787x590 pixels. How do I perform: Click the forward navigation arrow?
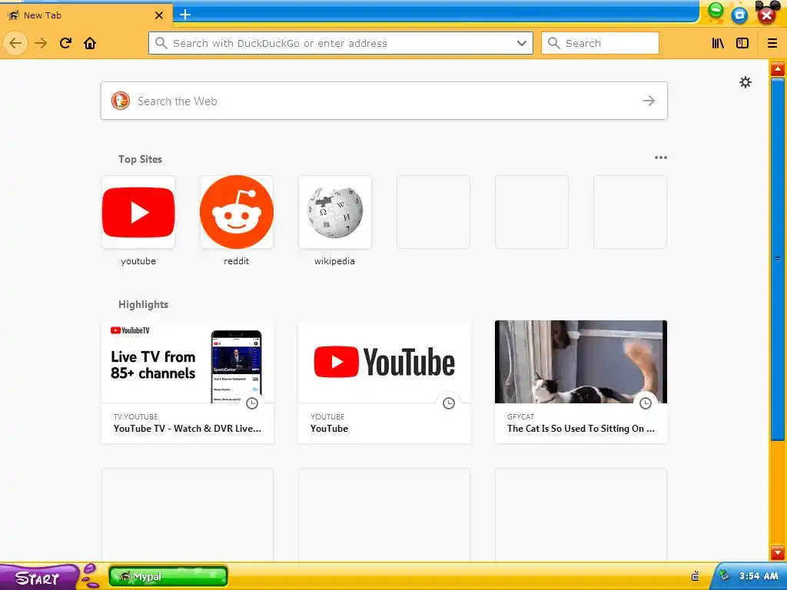[x=41, y=43]
